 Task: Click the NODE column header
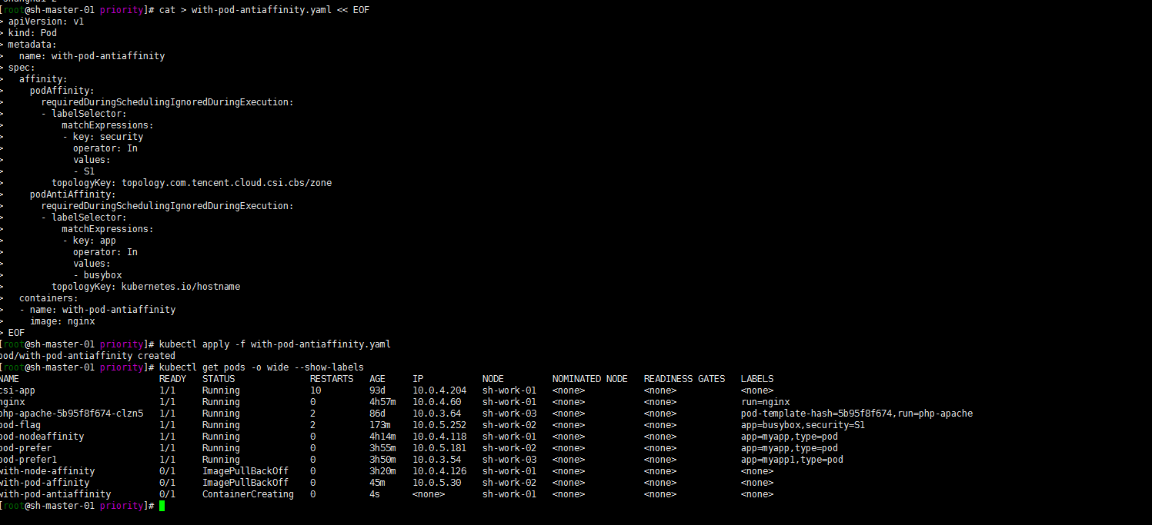point(493,379)
